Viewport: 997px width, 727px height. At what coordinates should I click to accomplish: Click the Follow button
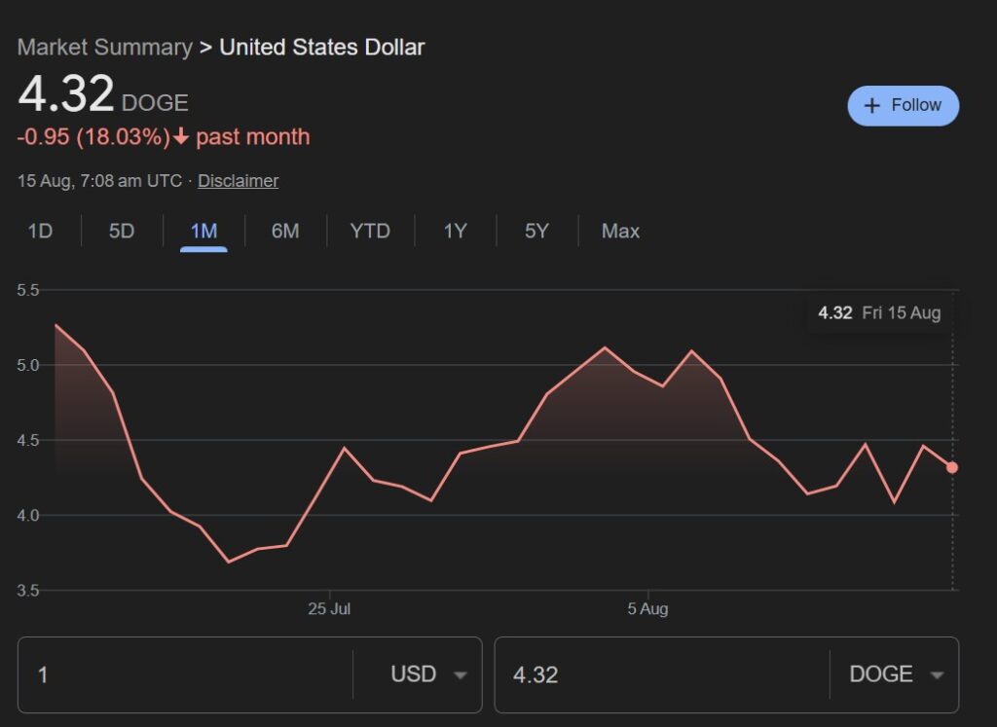click(x=903, y=105)
